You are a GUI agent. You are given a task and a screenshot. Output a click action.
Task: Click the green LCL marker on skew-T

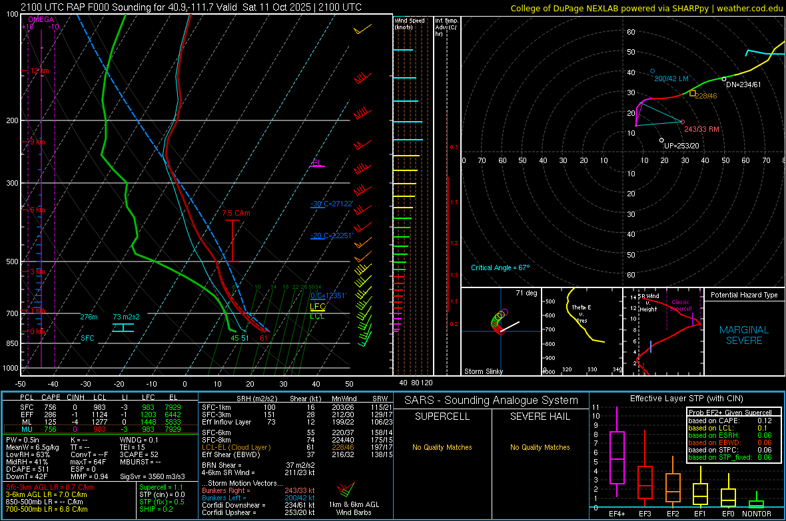(317, 316)
